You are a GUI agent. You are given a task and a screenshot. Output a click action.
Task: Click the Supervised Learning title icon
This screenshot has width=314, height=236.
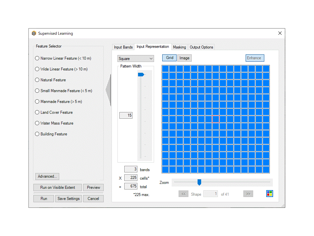click(x=34, y=33)
